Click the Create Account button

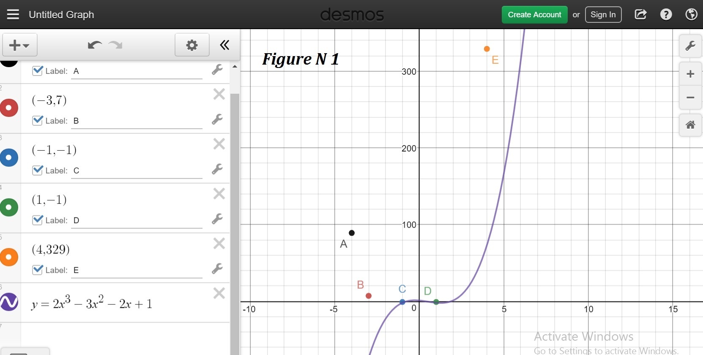(534, 15)
